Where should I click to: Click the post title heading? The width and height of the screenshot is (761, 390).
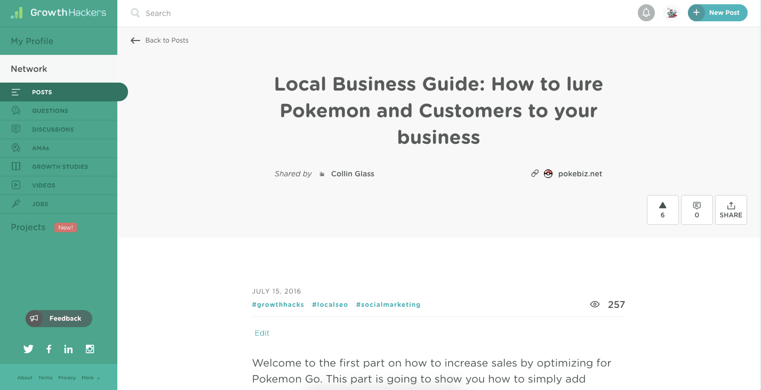(x=438, y=110)
